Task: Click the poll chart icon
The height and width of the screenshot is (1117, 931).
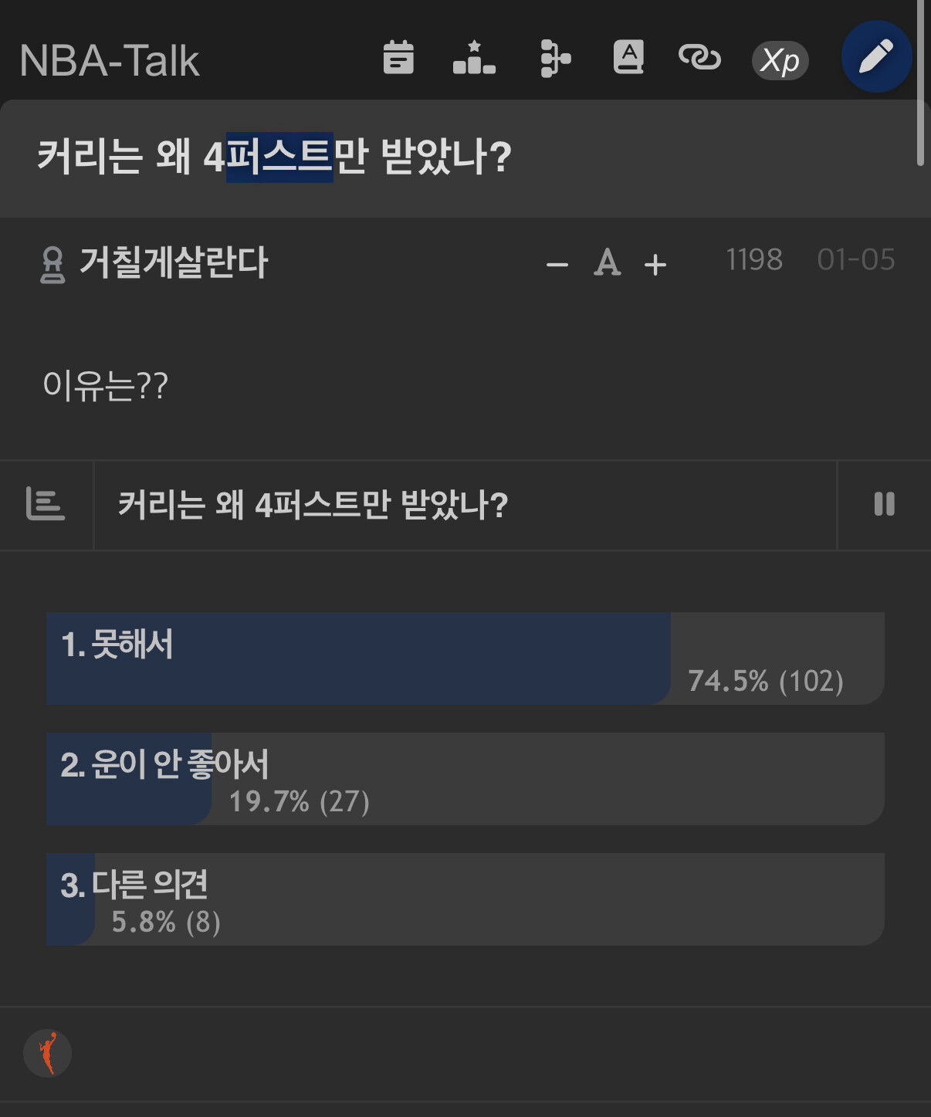Action: (46, 505)
